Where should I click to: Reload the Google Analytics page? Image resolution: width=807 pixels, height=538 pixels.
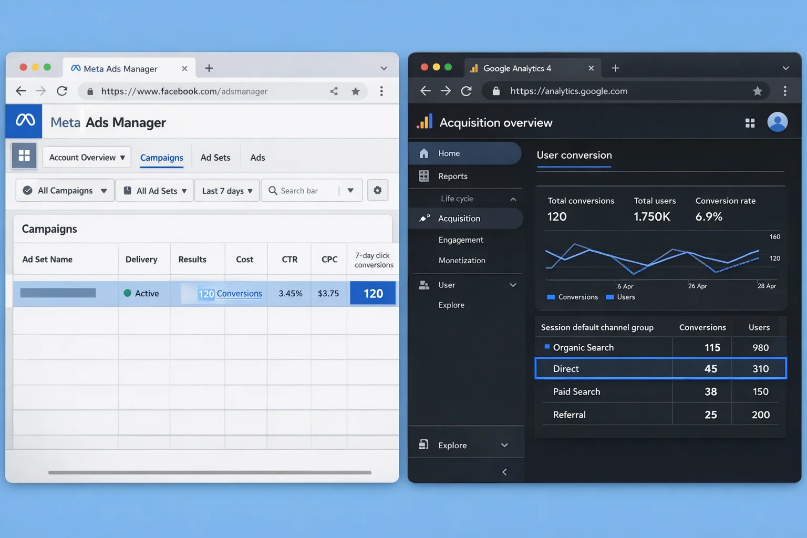[x=466, y=91]
